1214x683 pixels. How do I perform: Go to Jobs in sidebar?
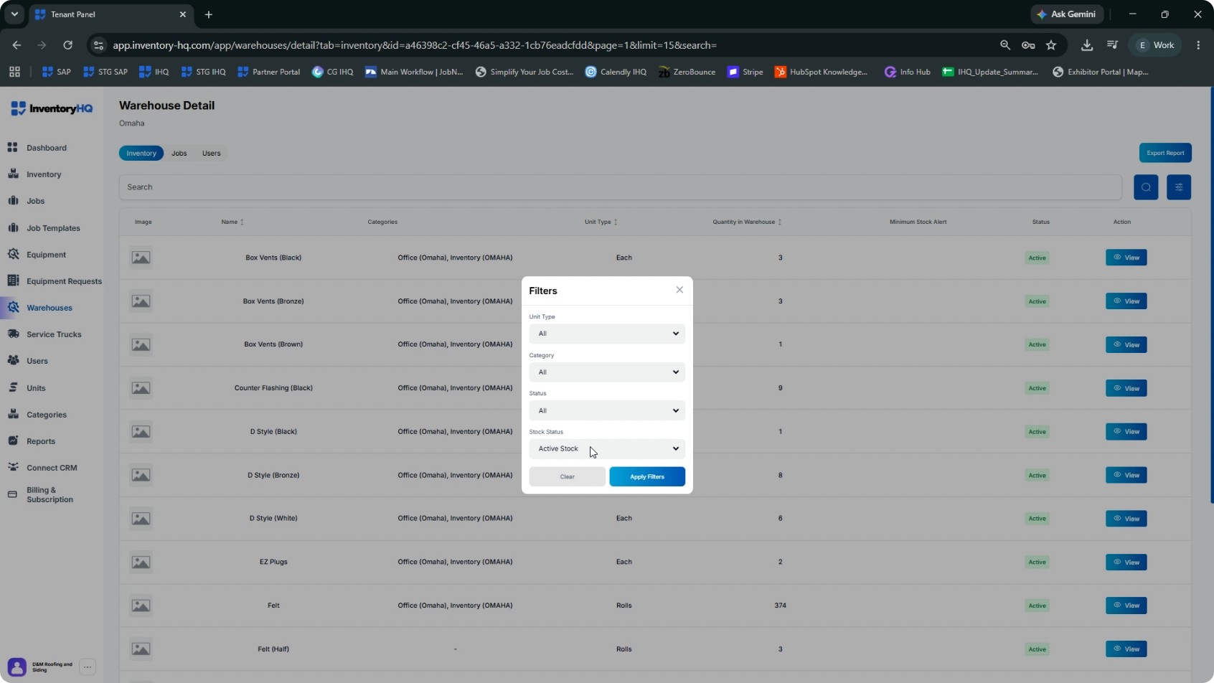tap(35, 201)
